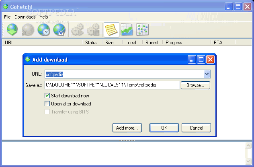The width and height of the screenshot is (254, 167).
Task: Open the Help menu
Action: tap(43, 17)
